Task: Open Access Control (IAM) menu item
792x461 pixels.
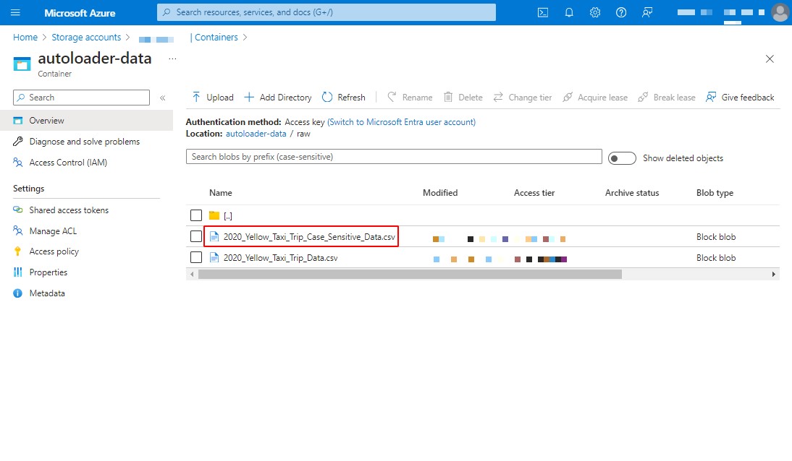Action: [x=68, y=163]
